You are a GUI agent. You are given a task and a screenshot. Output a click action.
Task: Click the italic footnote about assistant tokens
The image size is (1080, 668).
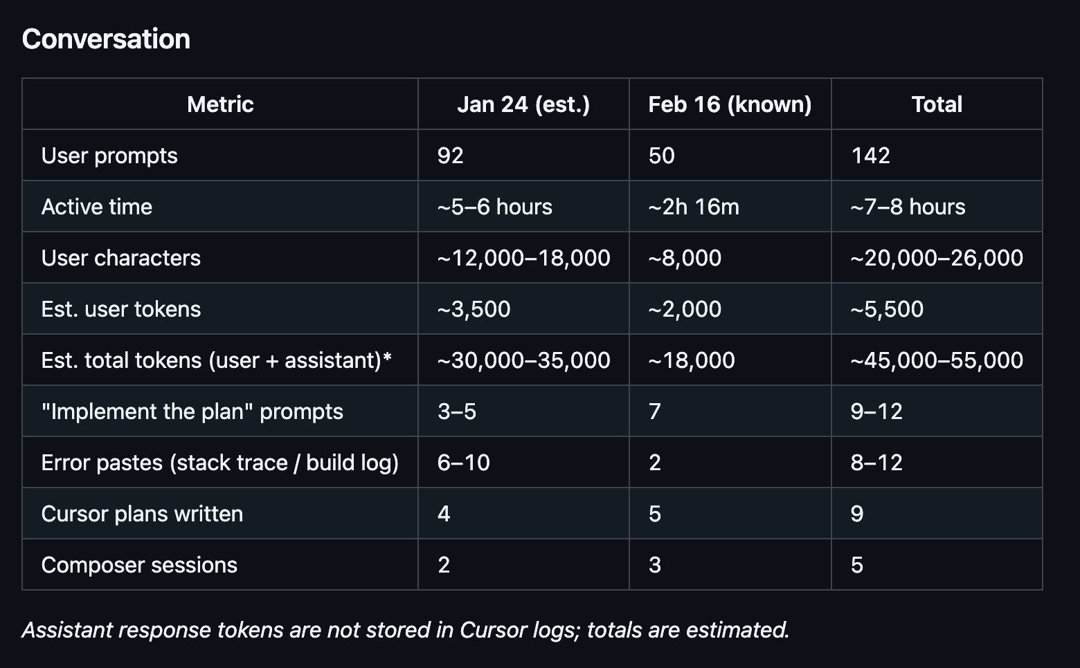coord(406,630)
